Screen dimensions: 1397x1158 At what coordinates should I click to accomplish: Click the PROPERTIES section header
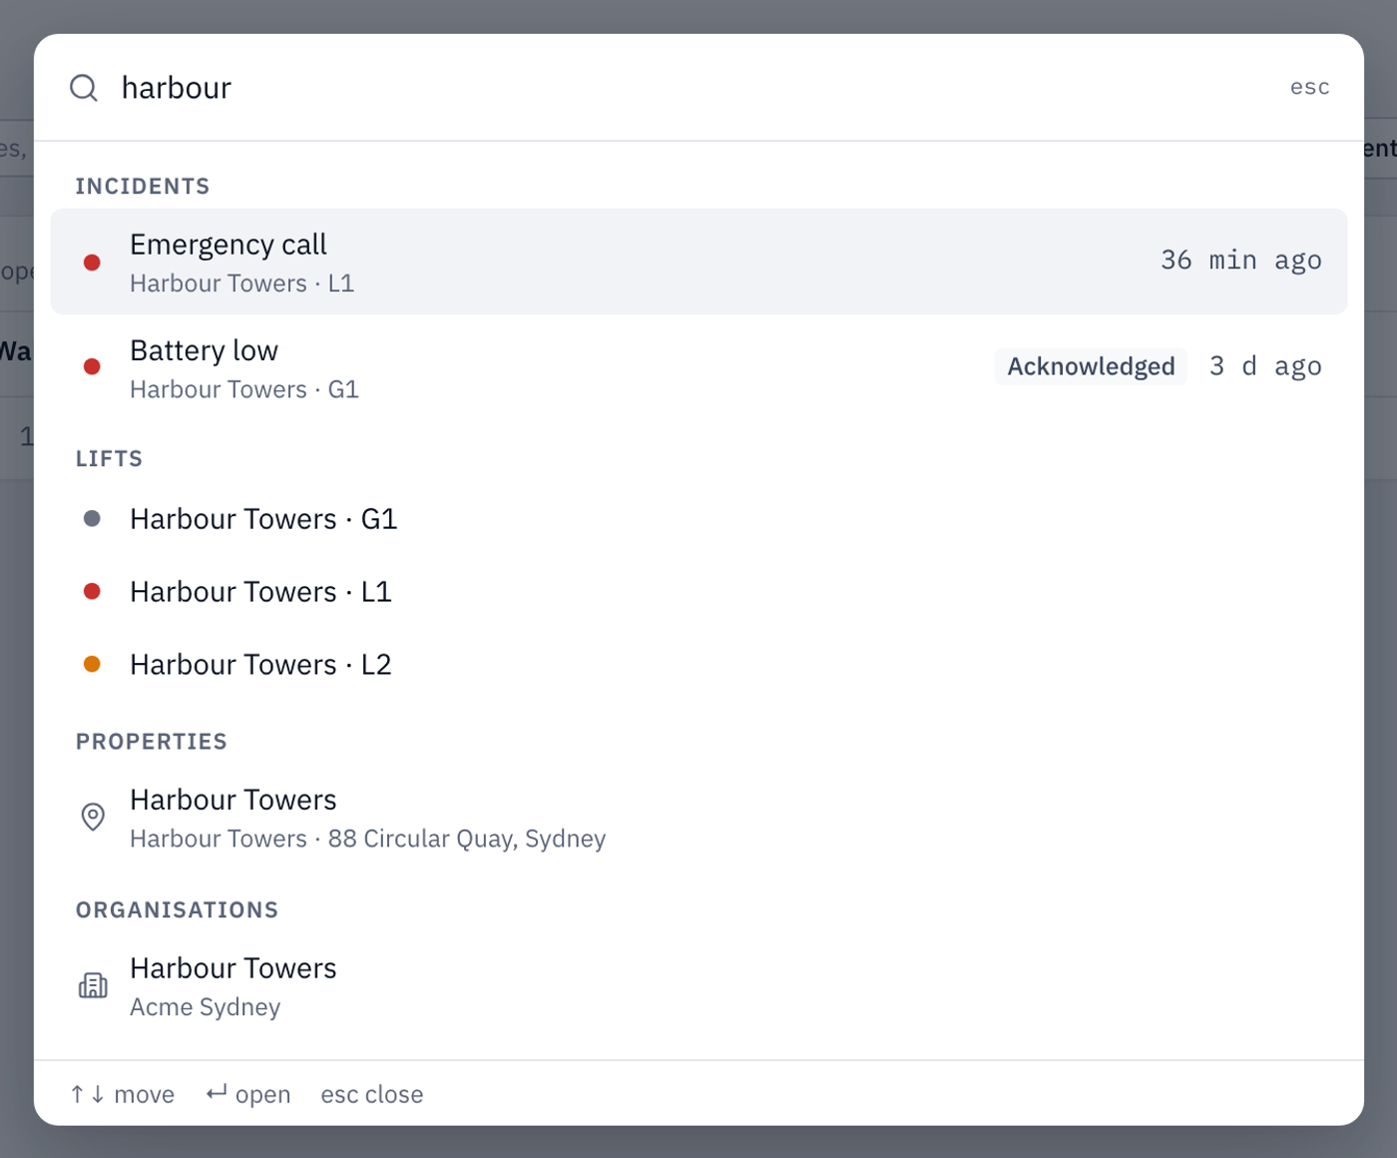[x=152, y=742]
